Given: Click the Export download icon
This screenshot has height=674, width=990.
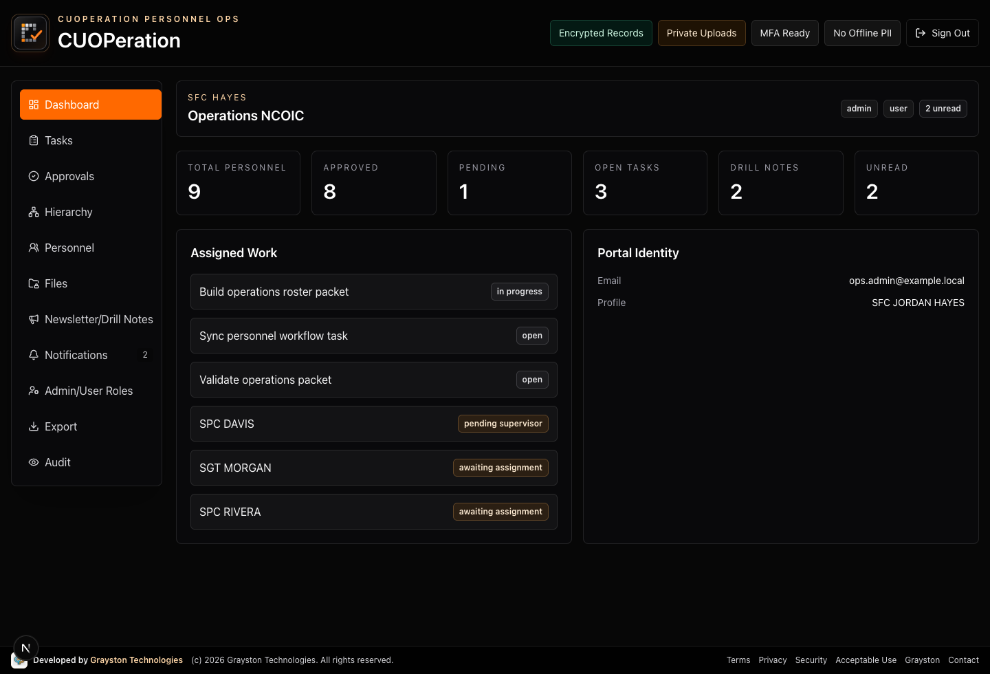Looking at the screenshot, I should click(x=34, y=426).
